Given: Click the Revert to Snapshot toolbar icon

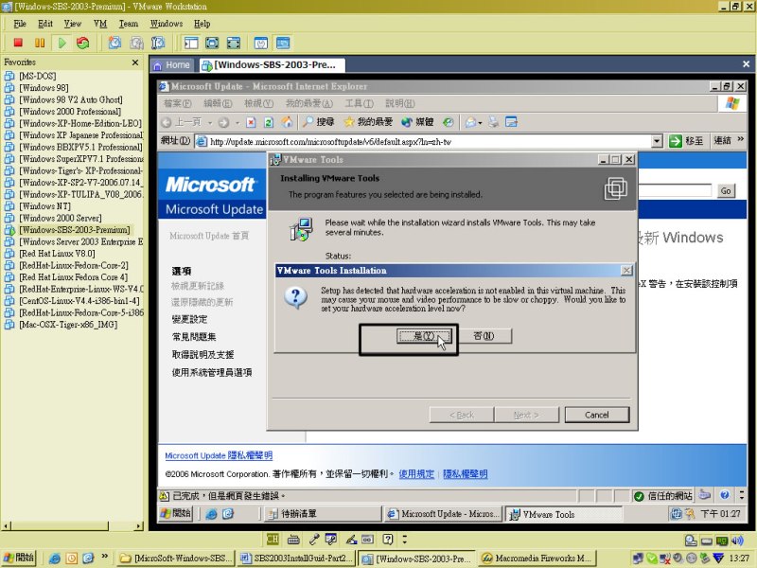Looking at the screenshot, I should pos(136,43).
